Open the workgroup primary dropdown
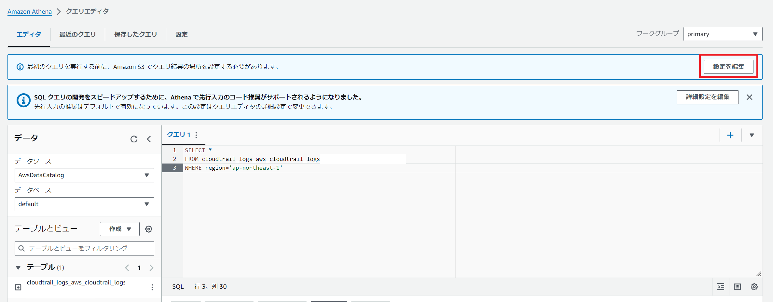773x302 pixels. pos(723,34)
